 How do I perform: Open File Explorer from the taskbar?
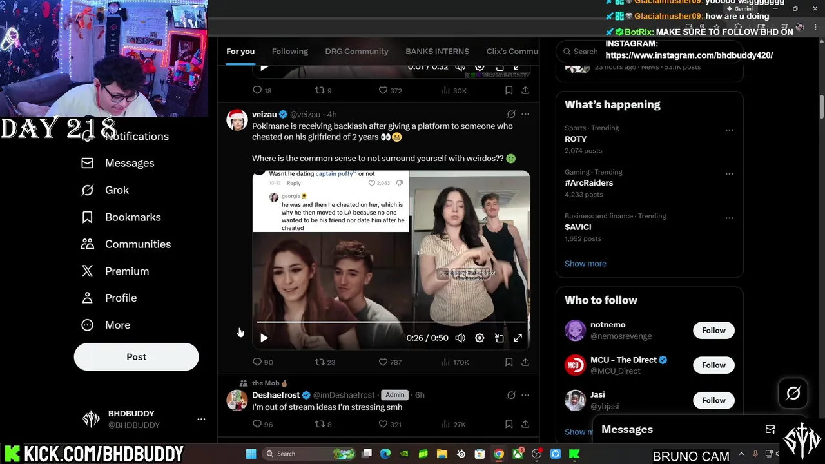click(x=442, y=454)
